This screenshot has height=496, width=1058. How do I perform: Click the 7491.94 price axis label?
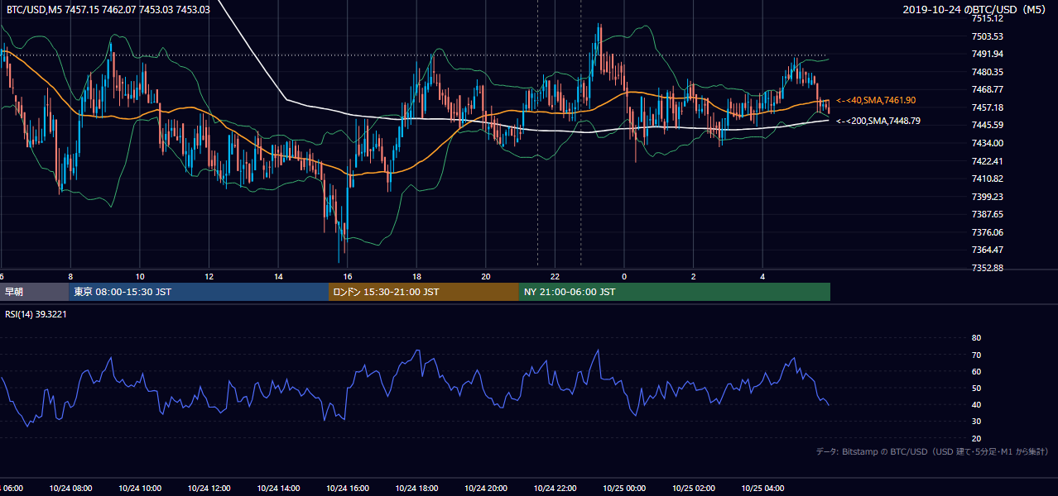(x=988, y=54)
